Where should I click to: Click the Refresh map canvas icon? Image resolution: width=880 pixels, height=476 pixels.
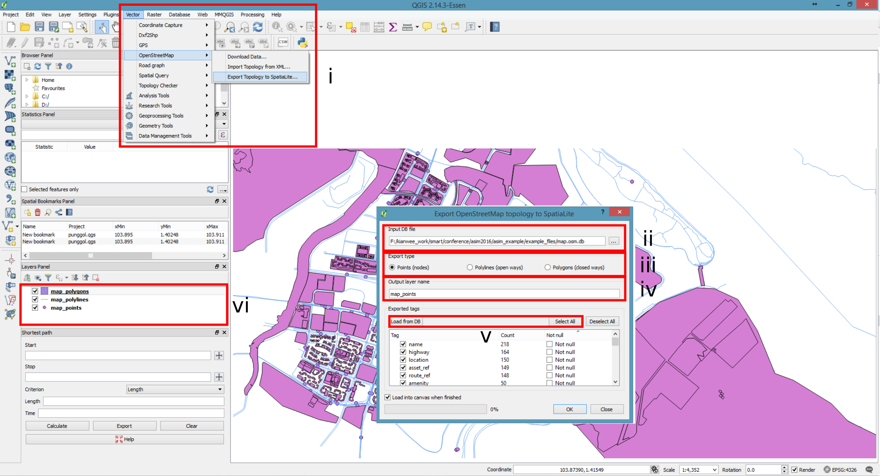pyautogui.click(x=258, y=27)
